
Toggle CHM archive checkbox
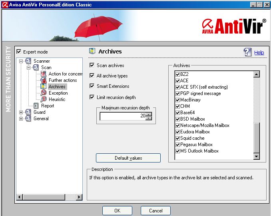pyautogui.click(x=177, y=106)
